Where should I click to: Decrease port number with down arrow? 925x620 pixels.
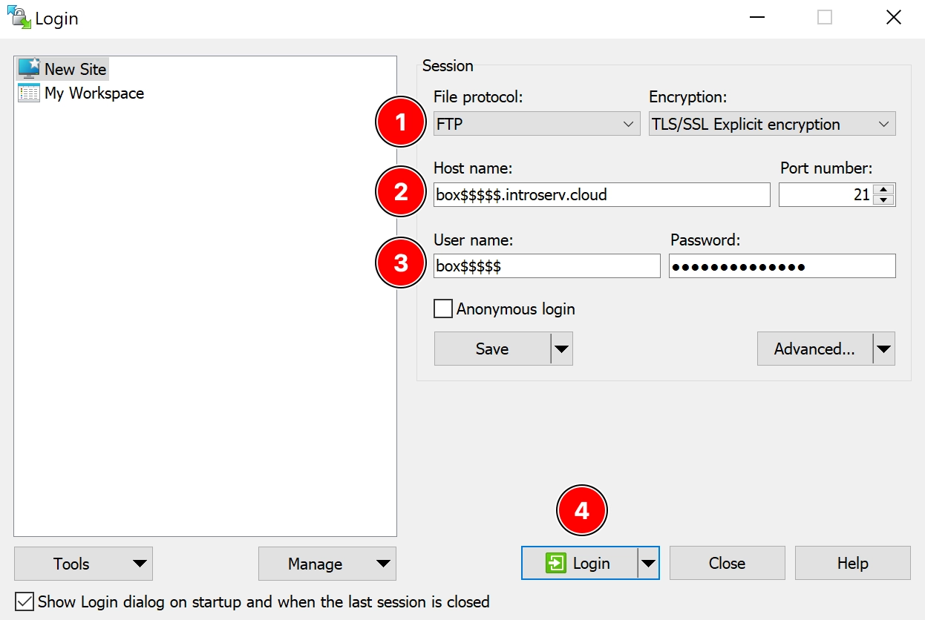coord(883,200)
